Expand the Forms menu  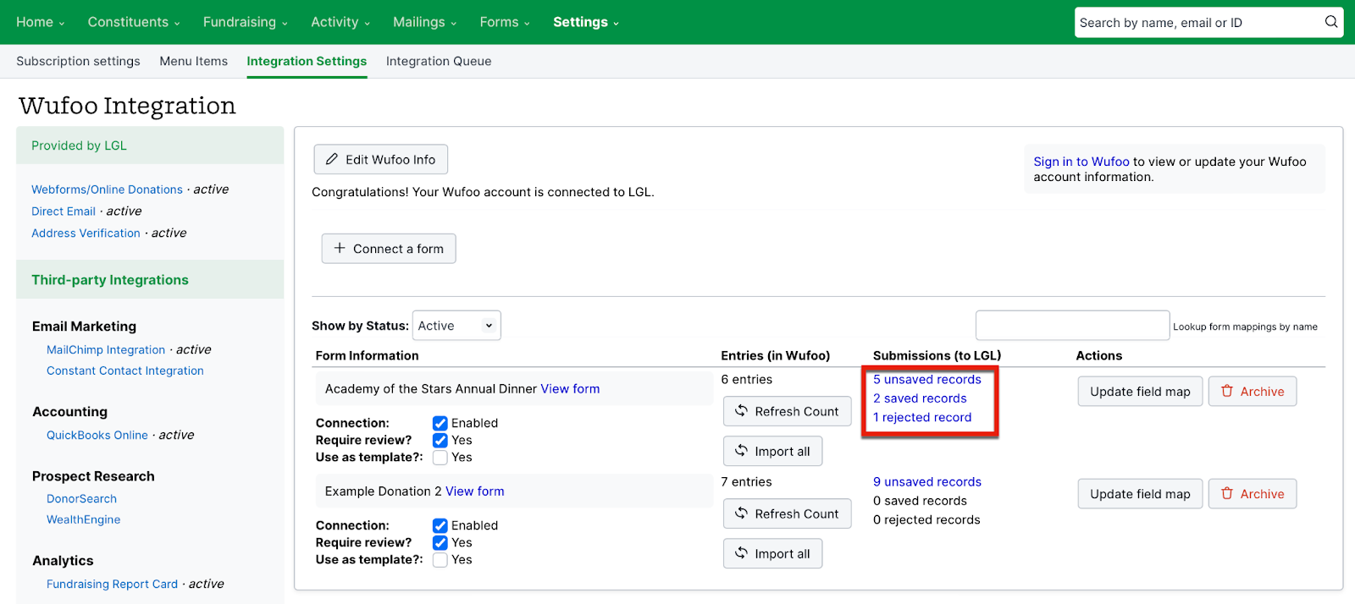[505, 22]
